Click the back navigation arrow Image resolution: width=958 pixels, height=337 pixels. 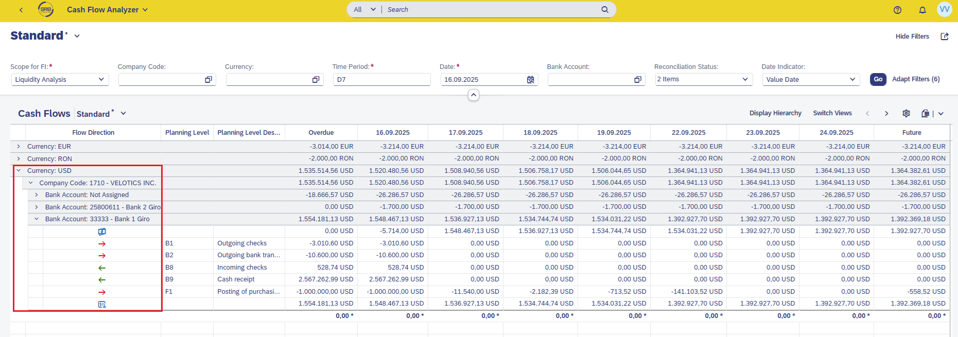21,10
